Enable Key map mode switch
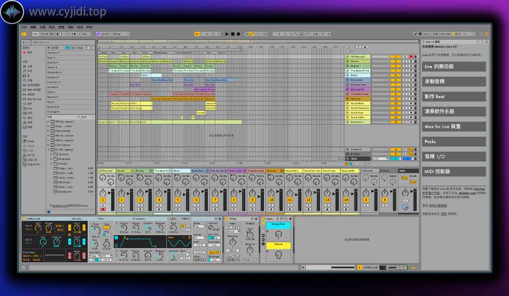Screen dimensions: 509x296 426,34
